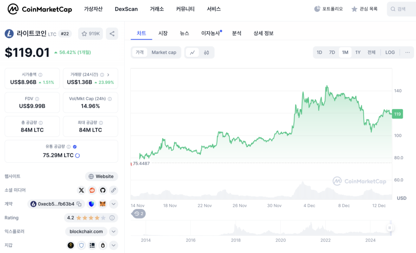The image size is (416, 253).
Task: Switch to 이자농사 tab
Action: coord(211,33)
